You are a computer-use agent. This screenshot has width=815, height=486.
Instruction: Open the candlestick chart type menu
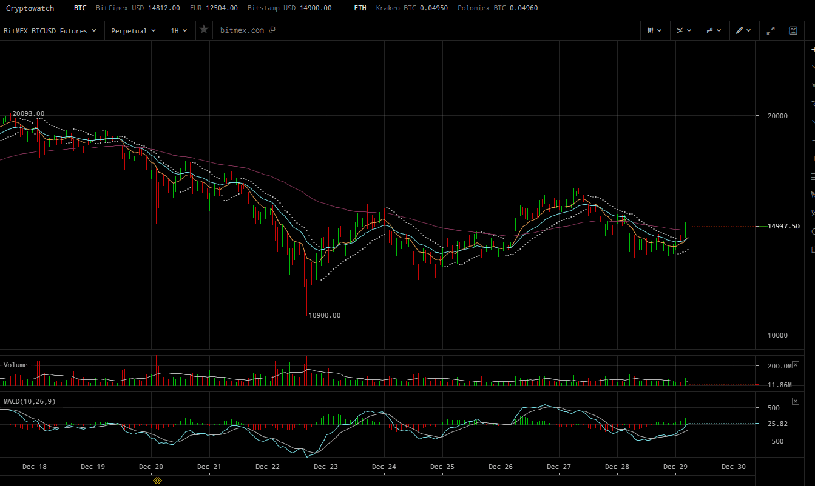(x=654, y=30)
